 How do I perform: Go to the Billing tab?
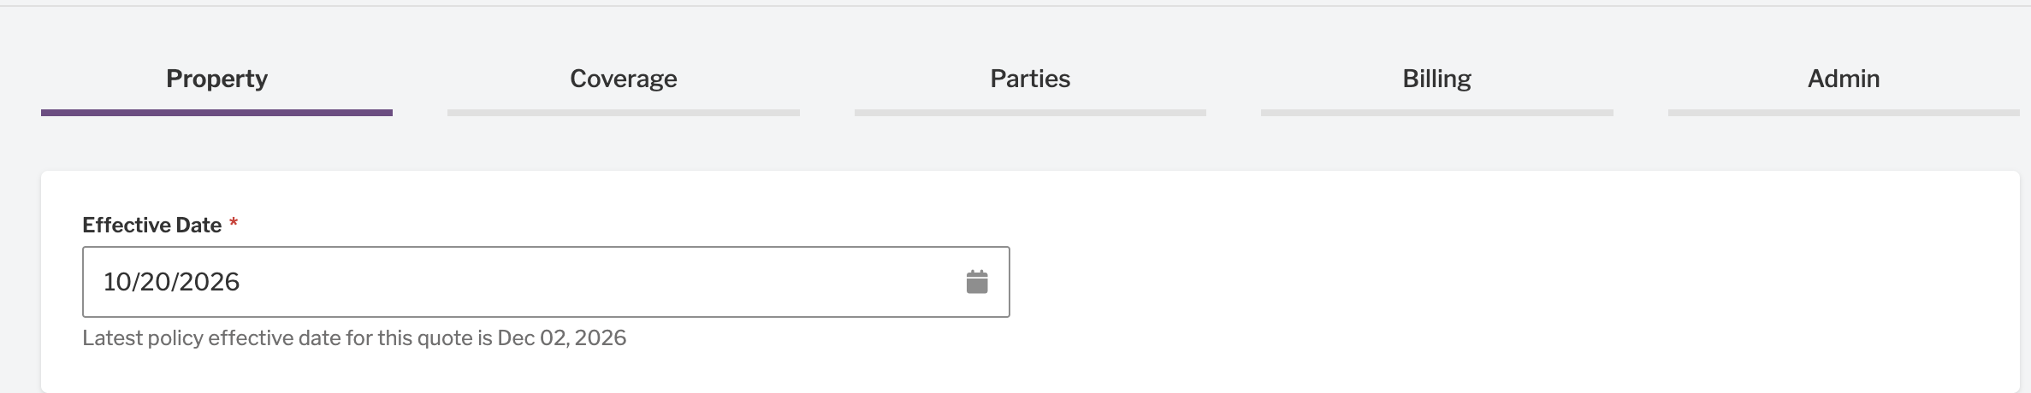tap(1436, 79)
